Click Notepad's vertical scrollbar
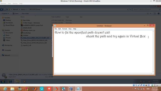161x91 pixels. click(153, 52)
